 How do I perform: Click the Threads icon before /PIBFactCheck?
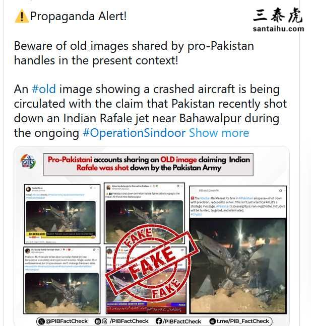point(104,321)
